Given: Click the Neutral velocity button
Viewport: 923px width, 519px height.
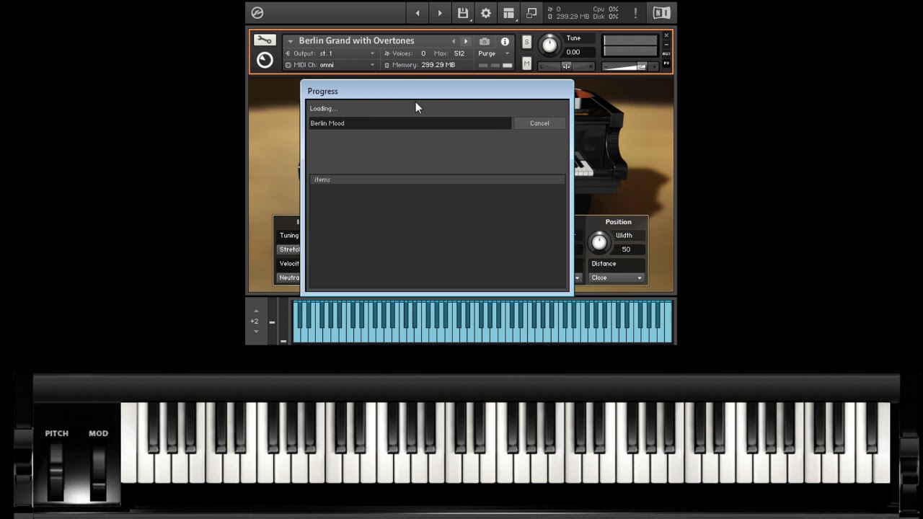Looking at the screenshot, I should coord(289,278).
